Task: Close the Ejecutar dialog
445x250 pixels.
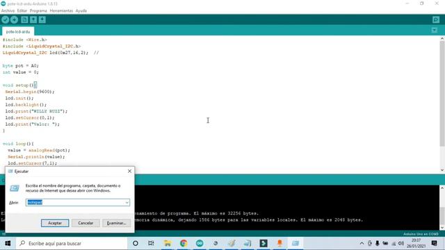Action: tap(129, 172)
